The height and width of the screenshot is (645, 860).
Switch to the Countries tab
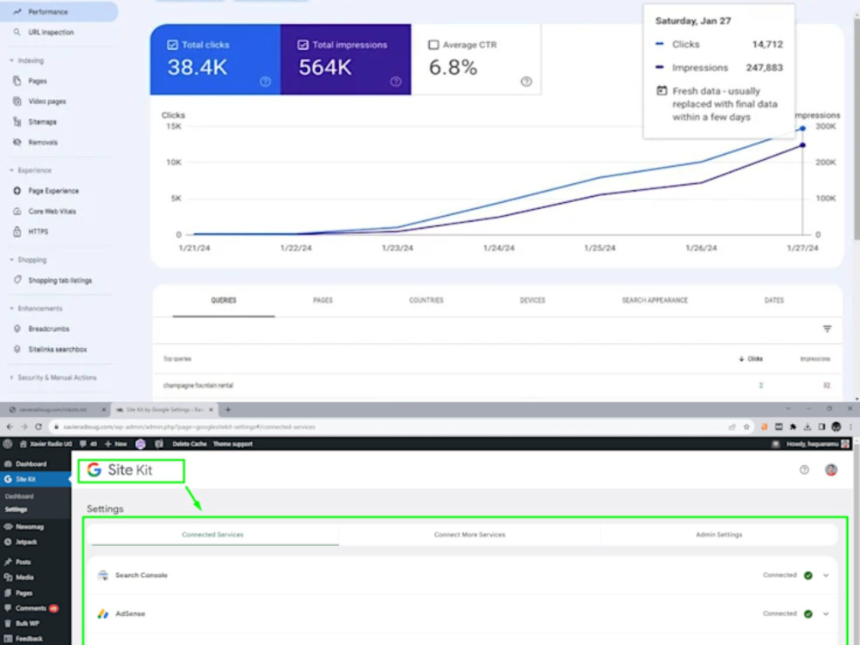427,300
